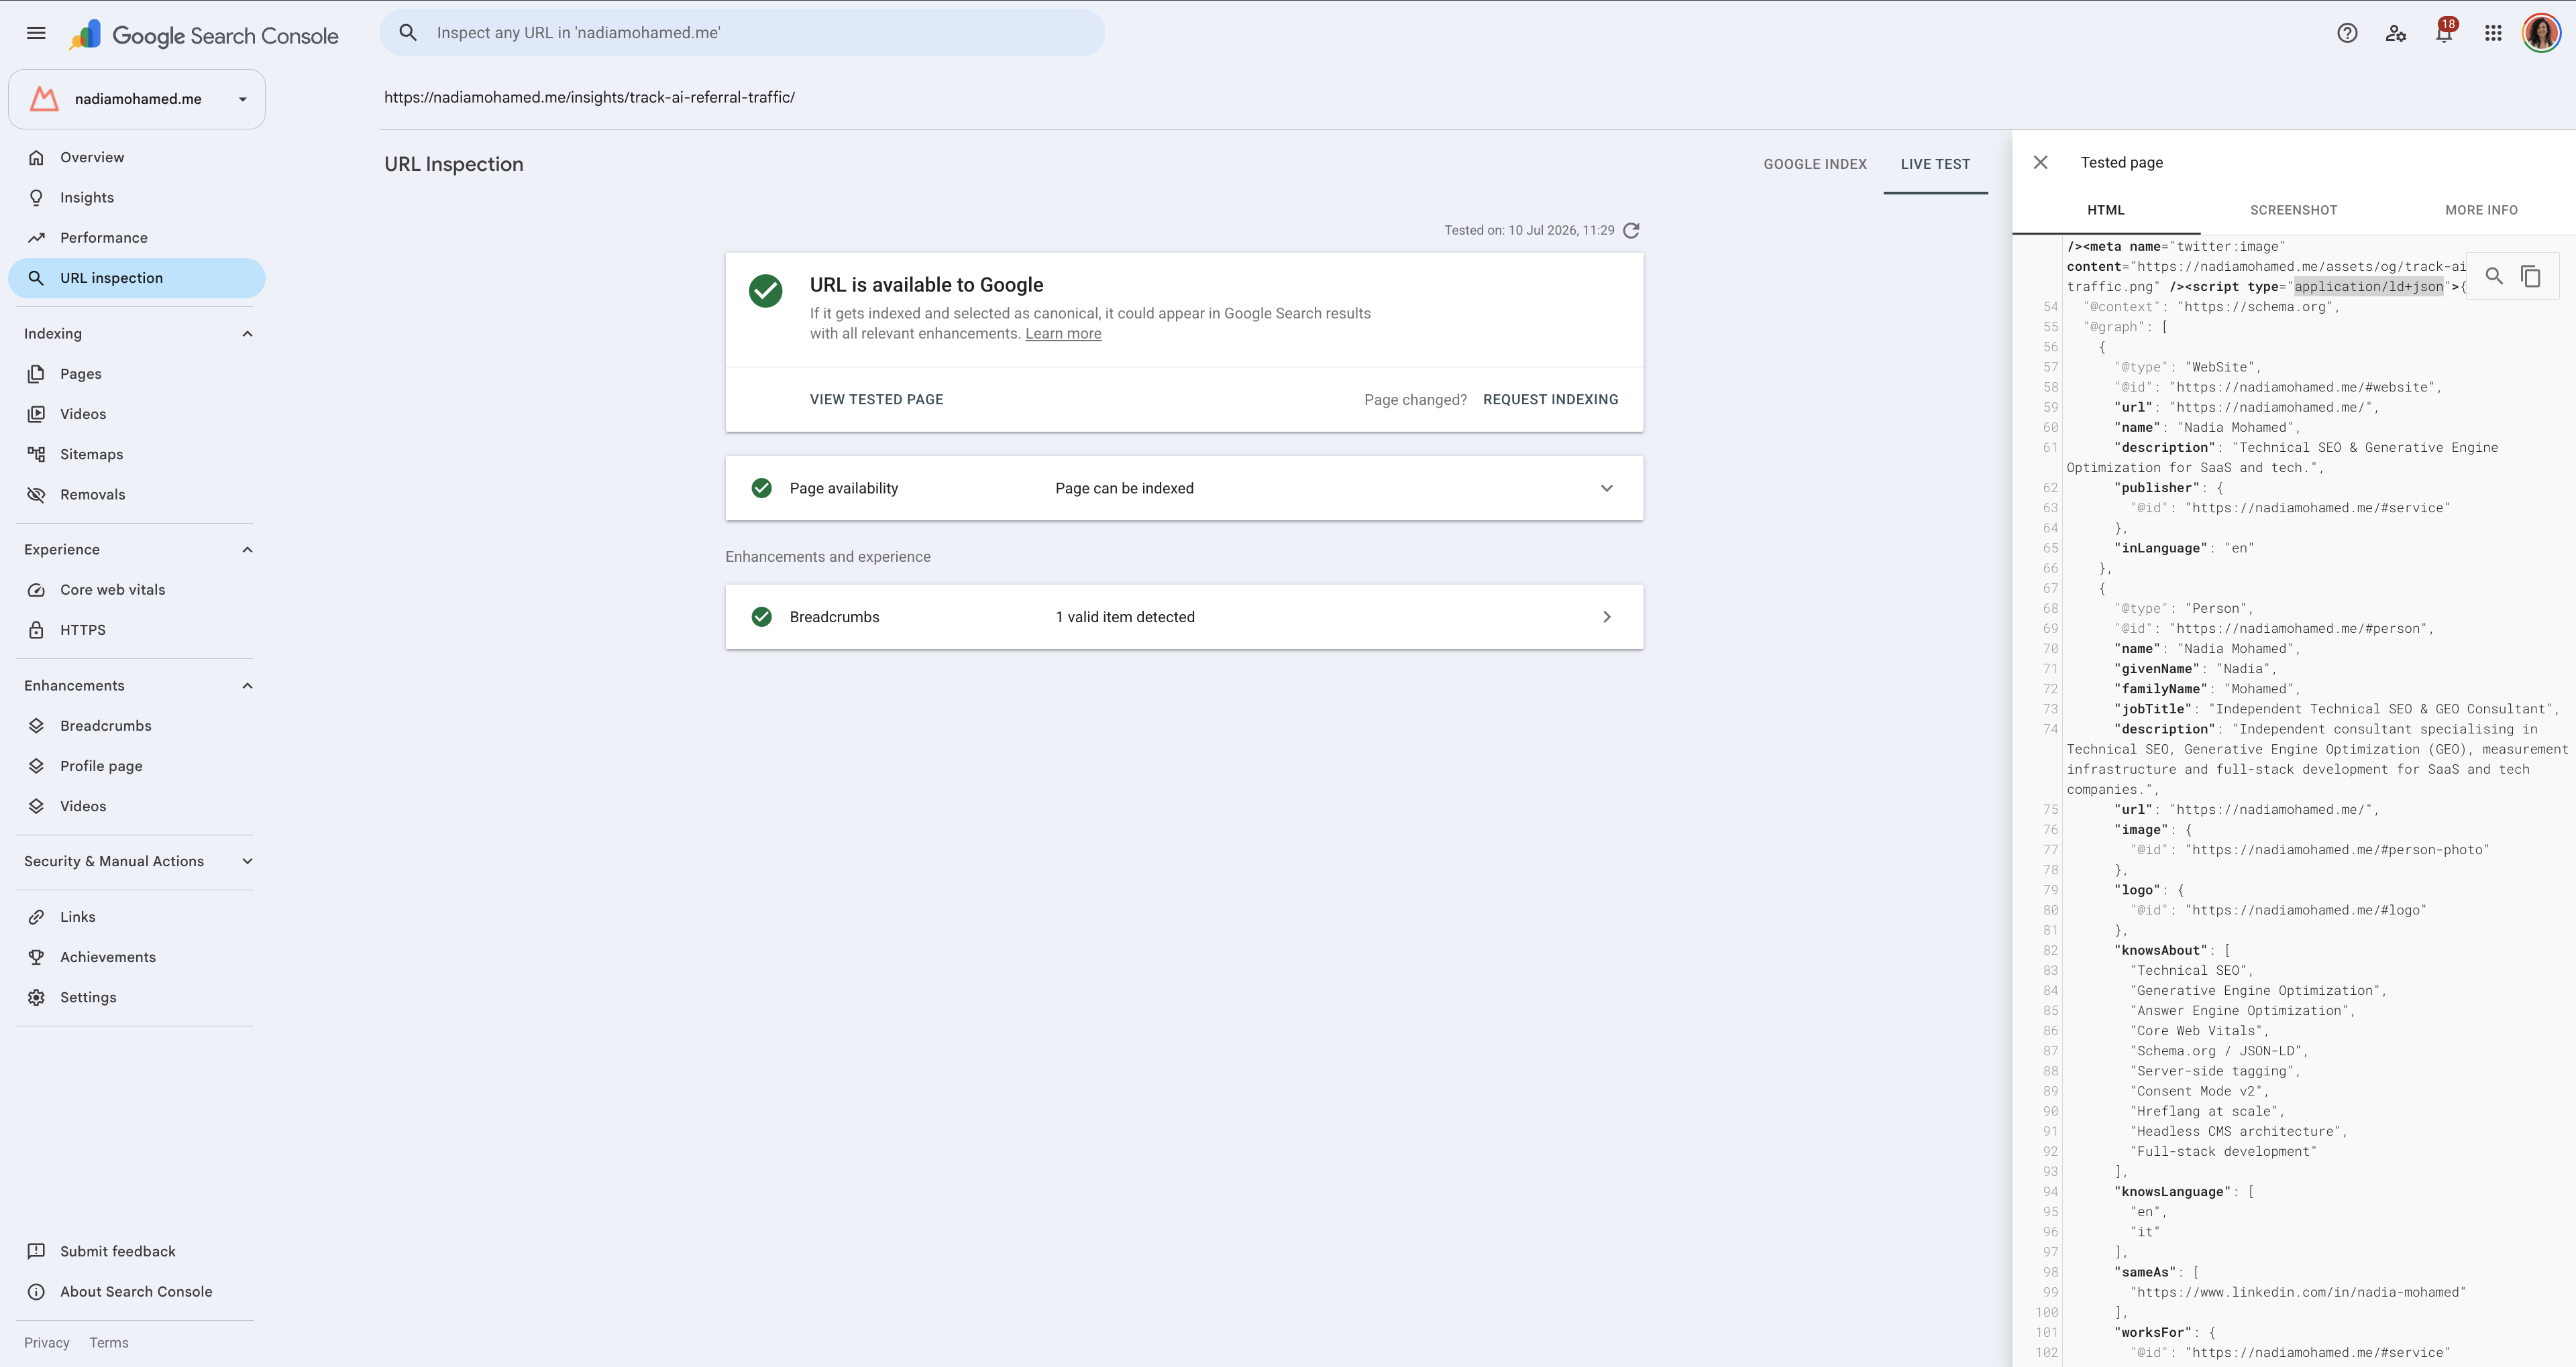Click the URL is available to Google heading
Image resolution: width=2576 pixels, height=1367 pixels.
click(926, 285)
